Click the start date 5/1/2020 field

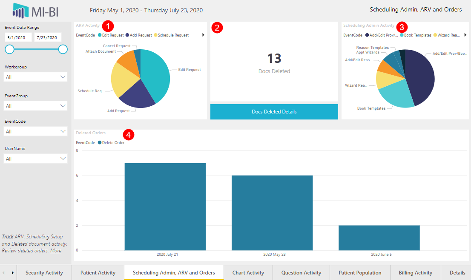pyautogui.click(x=17, y=38)
